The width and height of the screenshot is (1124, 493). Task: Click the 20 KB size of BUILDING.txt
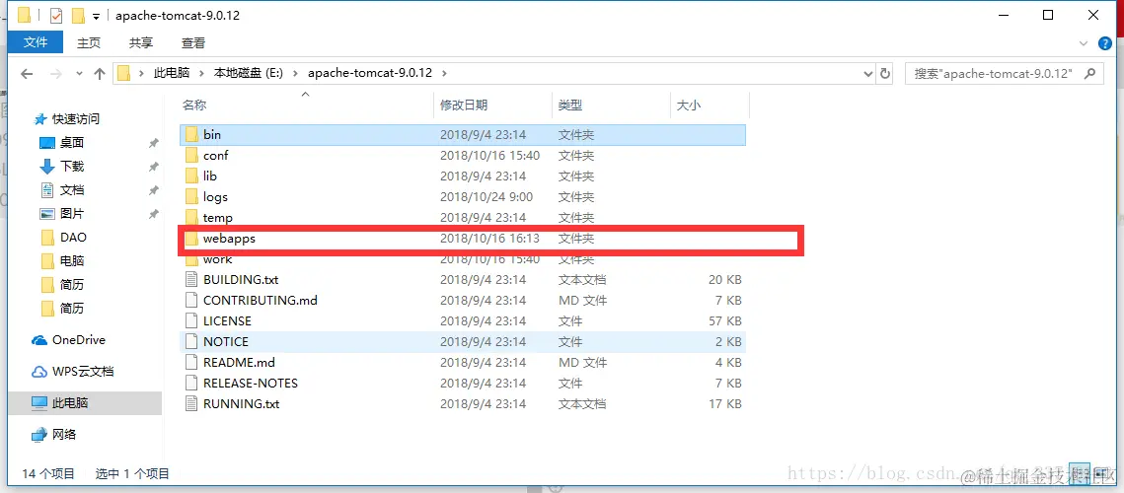[724, 279]
